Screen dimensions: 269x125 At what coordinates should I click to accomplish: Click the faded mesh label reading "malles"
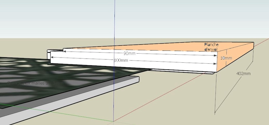(x=38, y=83)
